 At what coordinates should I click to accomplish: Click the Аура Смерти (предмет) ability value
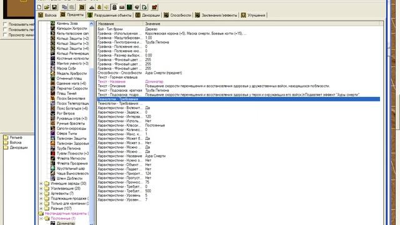pyautogui.click(x=164, y=72)
